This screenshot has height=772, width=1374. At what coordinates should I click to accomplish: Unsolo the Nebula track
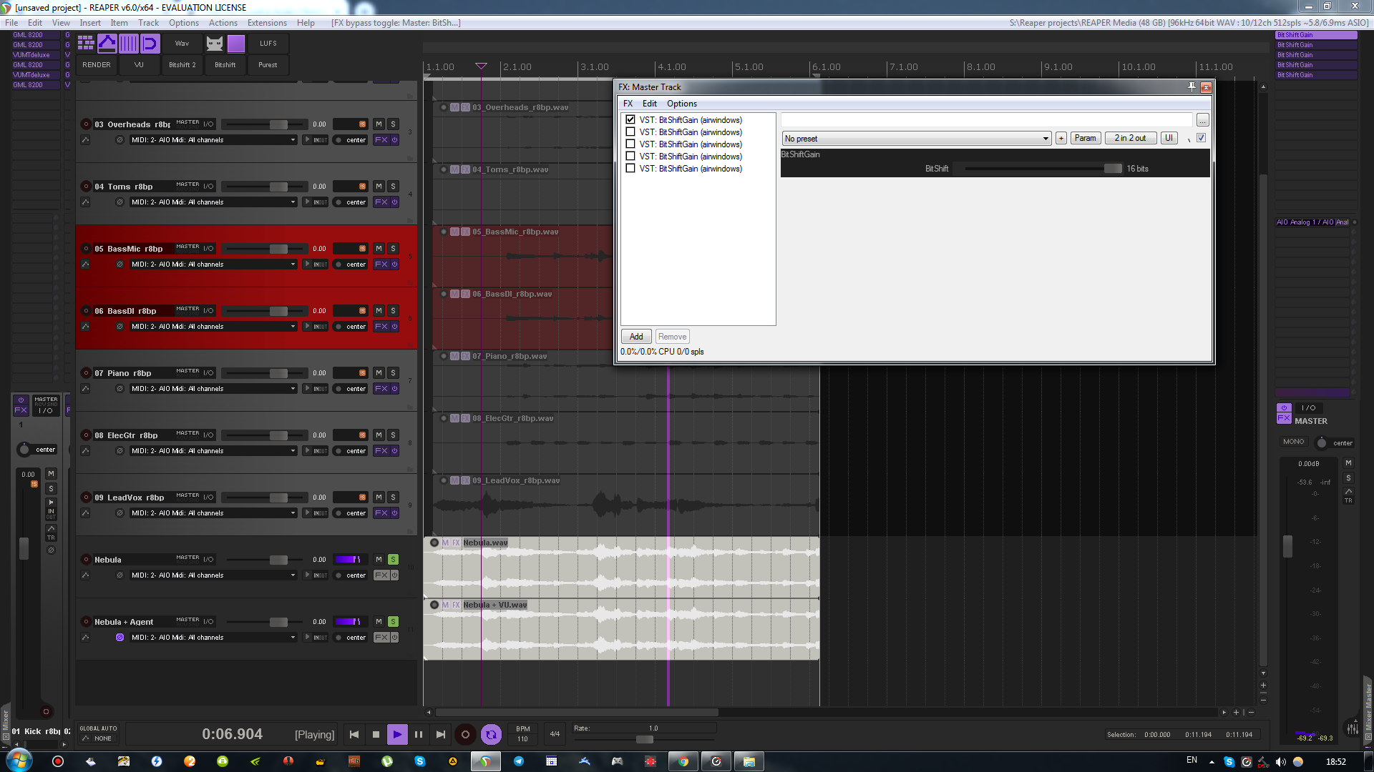click(x=393, y=560)
